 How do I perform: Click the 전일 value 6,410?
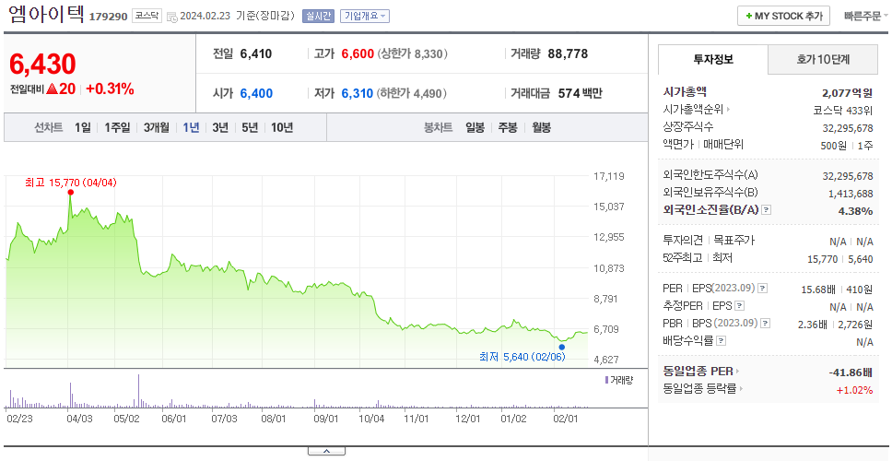(x=256, y=54)
